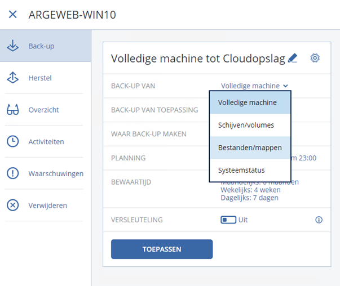Click the WAAR BACK-UP MAKEN label
The width and height of the screenshot is (340, 286).
coord(149,134)
